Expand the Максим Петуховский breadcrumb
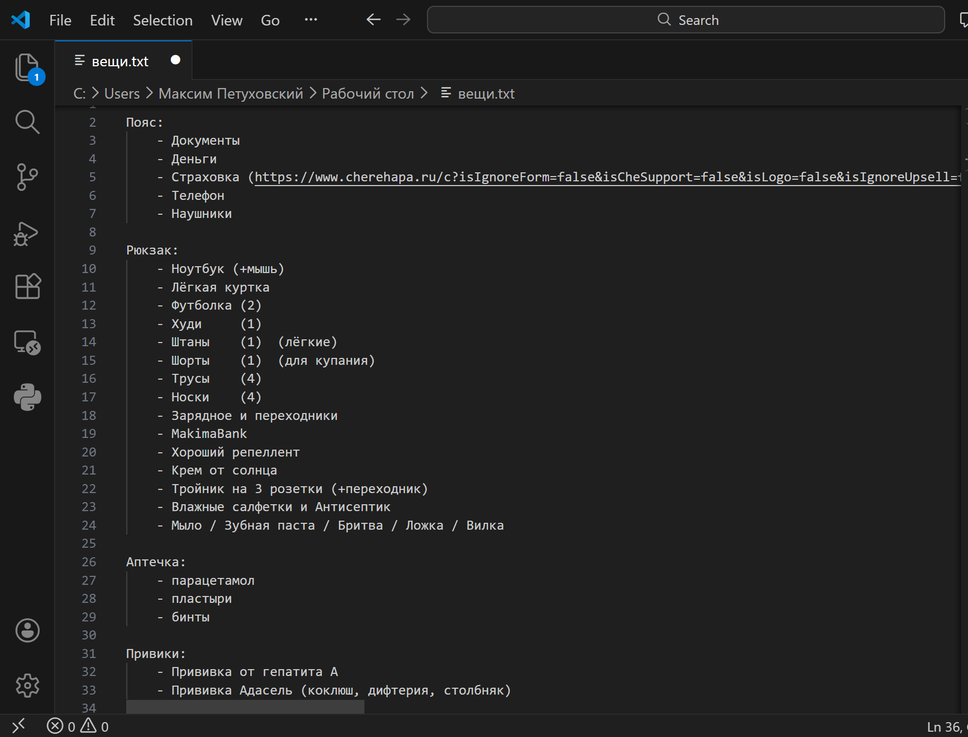Image resolution: width=968 pixels, height=737 pixels. click(x=231, y=94)
